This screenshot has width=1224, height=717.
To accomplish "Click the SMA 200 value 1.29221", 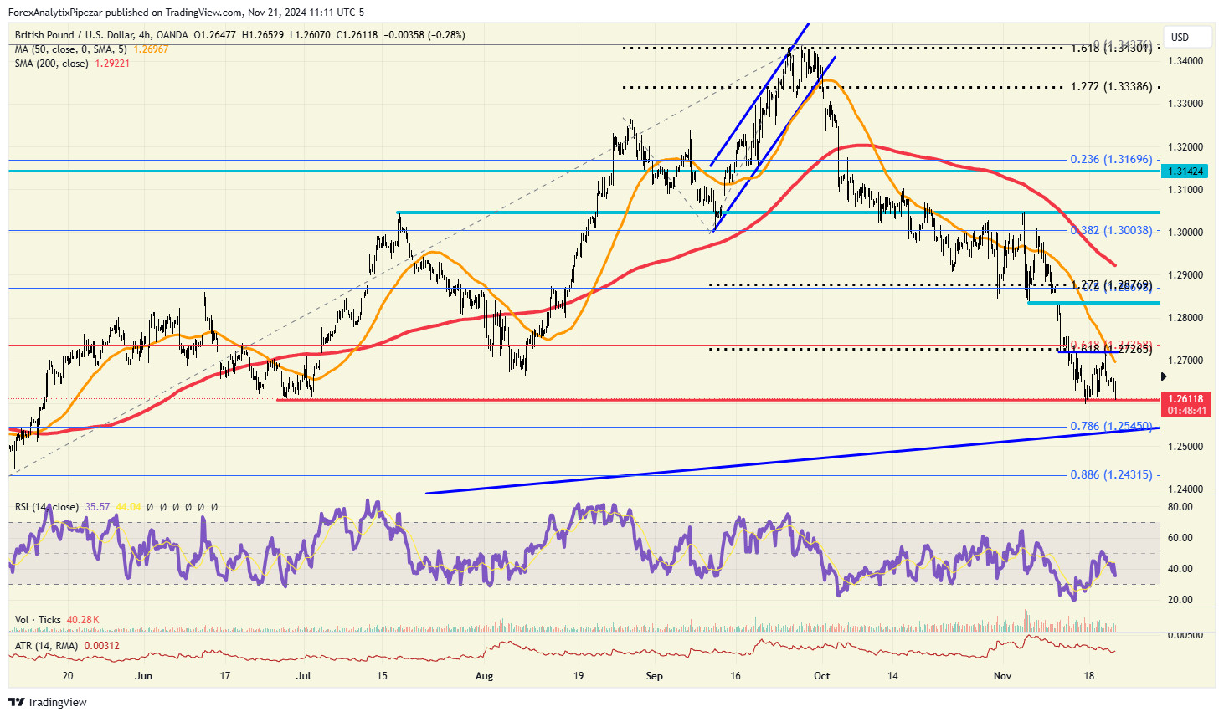I will 112,64.
